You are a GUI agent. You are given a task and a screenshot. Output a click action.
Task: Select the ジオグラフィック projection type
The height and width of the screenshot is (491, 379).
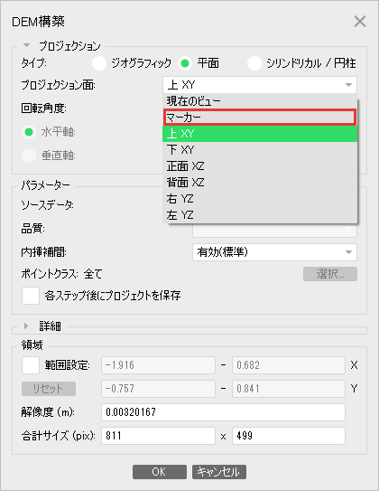(99, 63)
